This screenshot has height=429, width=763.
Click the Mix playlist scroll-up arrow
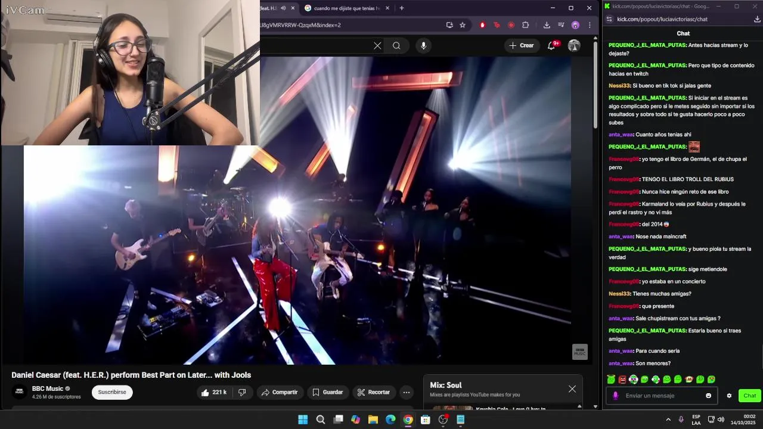click(579, 406)
